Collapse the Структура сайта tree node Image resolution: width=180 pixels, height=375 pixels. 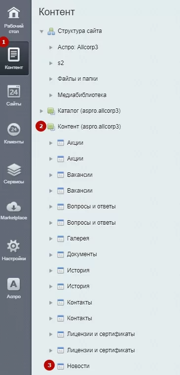pyautogui.click(x=41, y=32)
